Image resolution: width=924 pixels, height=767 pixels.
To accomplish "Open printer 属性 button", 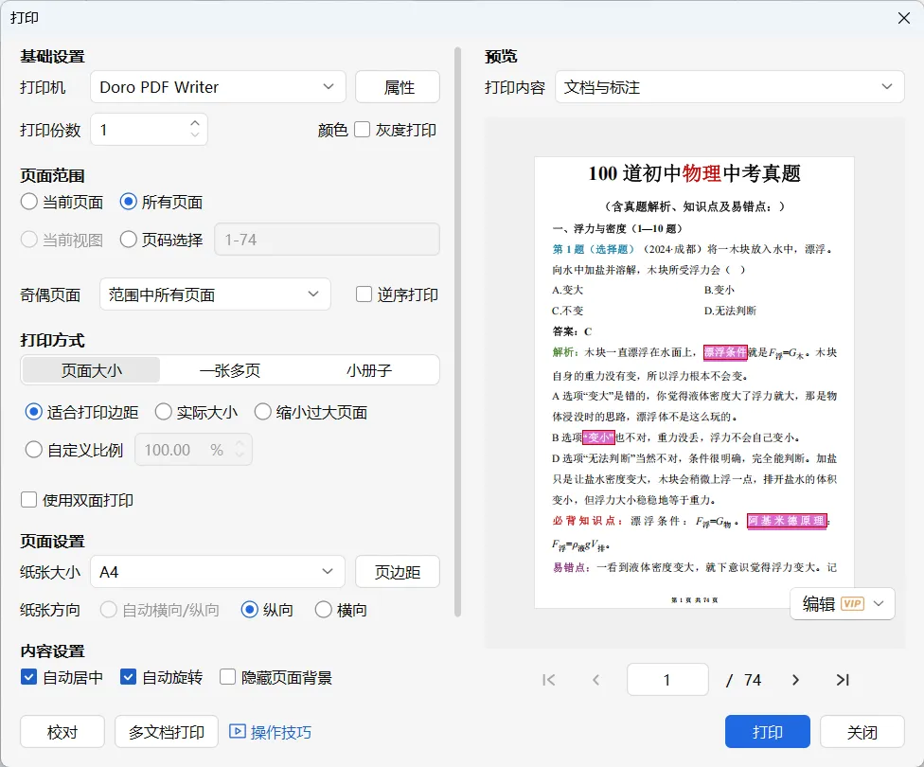I will tap(398, 87).
